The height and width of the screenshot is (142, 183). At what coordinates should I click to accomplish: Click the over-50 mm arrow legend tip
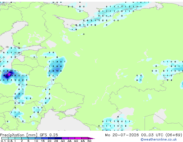coord(91,138)
